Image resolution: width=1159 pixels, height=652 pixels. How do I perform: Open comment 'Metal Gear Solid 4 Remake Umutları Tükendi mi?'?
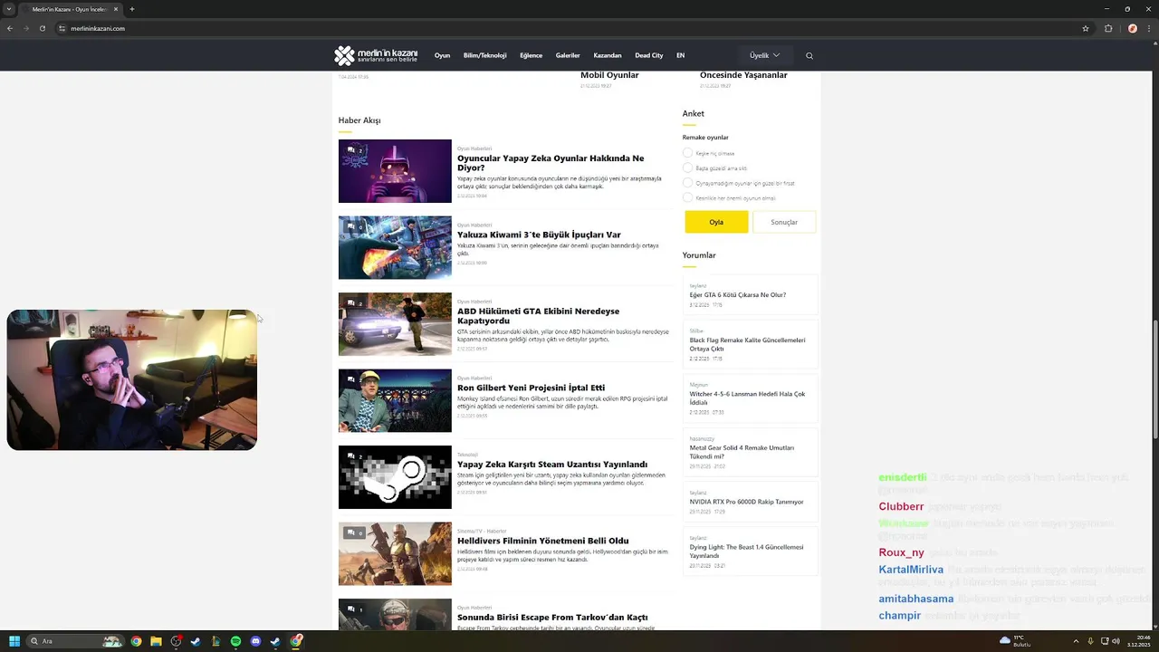click(742, 452)
